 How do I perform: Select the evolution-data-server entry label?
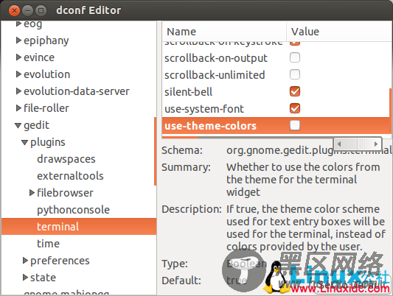pos(77,91)
